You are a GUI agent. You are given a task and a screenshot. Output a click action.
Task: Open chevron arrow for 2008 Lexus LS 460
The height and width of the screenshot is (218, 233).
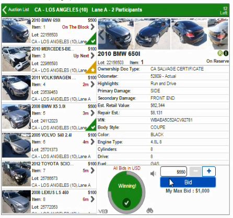[x=92, y=199]
